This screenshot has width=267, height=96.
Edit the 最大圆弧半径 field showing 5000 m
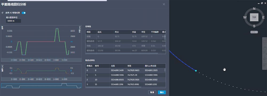point(13,21)
